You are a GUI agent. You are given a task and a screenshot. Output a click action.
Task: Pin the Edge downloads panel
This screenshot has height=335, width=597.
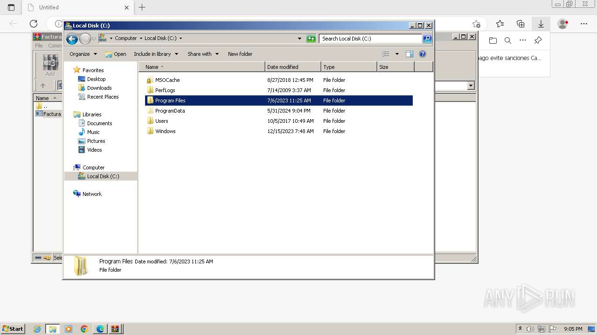(538, 40)
